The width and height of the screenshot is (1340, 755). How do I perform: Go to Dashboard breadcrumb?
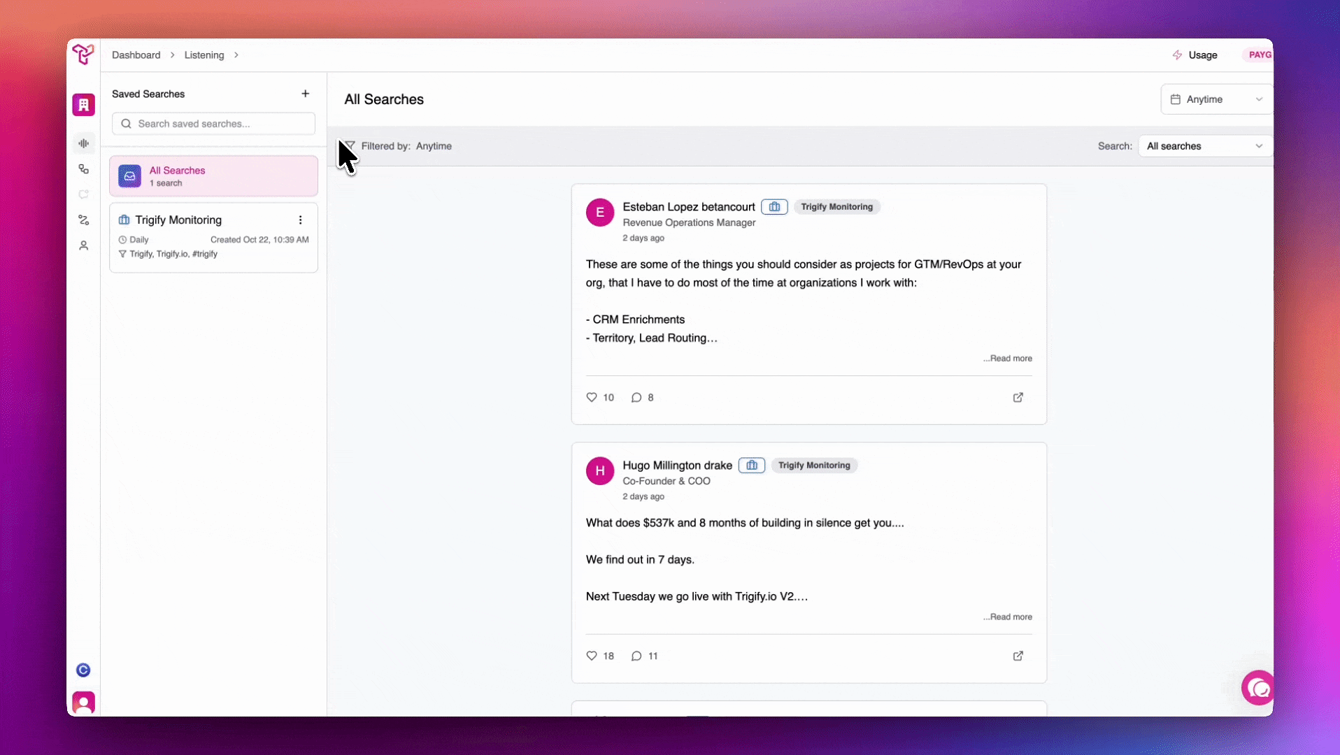pos(136,55)
